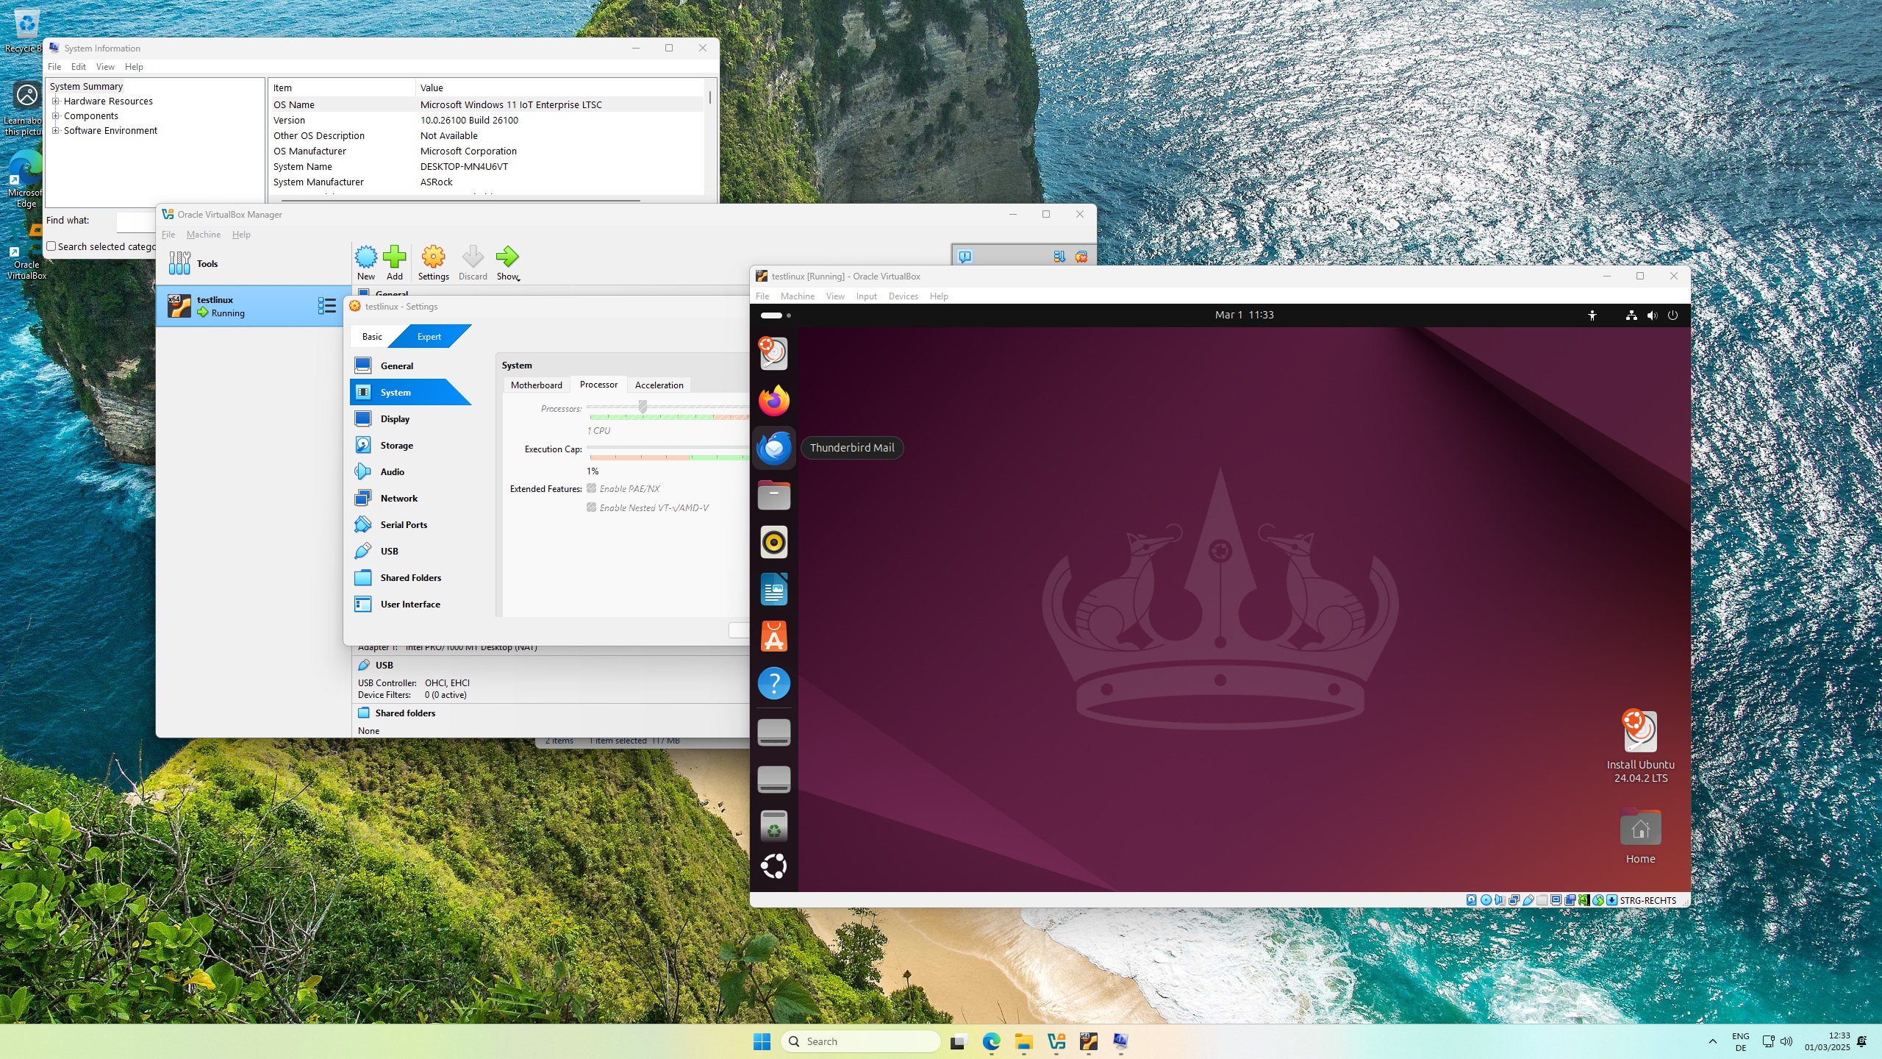
Task: Open Rhythmbox music player dock icon
Action: (x=773, y=543)
